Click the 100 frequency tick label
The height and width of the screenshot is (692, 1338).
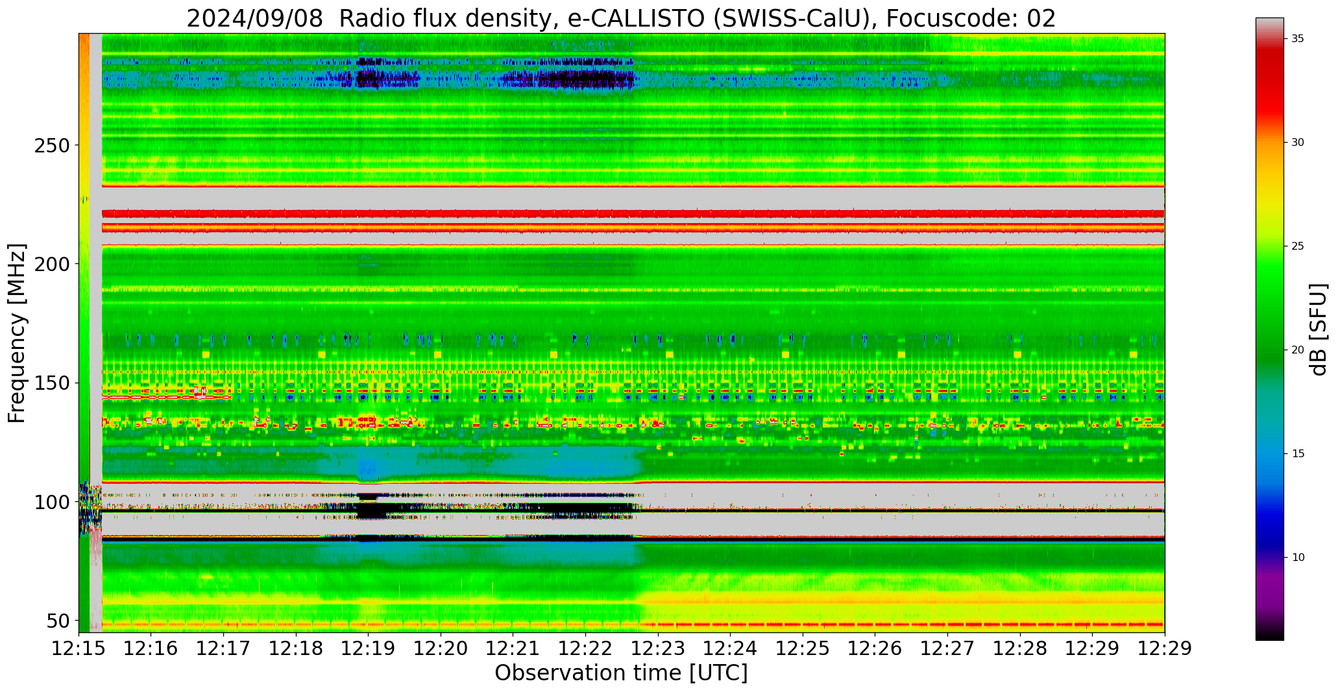pyautogui.click(x=51, y=502)
